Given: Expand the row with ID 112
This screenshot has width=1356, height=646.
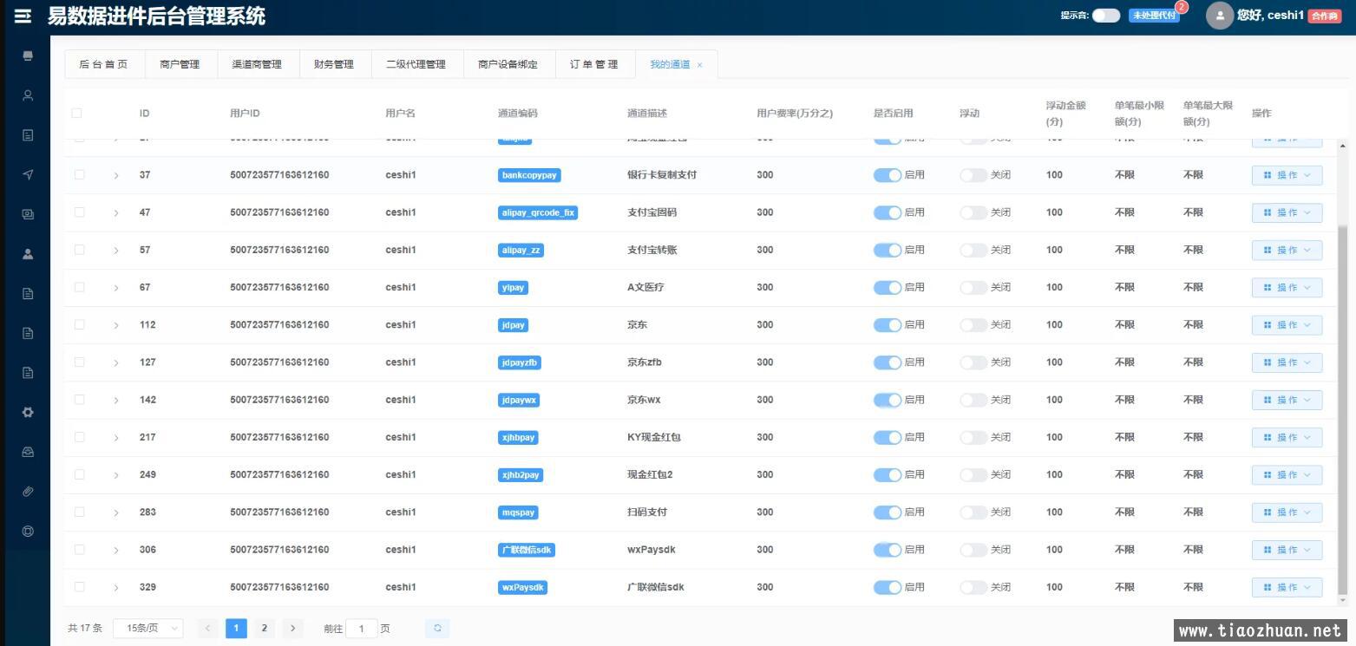Looking at the screenshot, I should pos(116,325).
